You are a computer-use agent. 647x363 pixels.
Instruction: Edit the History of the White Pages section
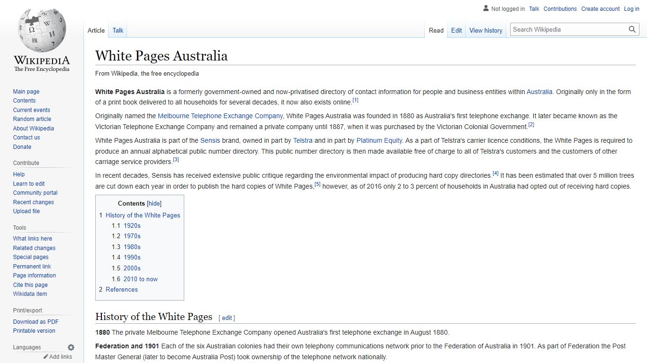coord(227,318)
